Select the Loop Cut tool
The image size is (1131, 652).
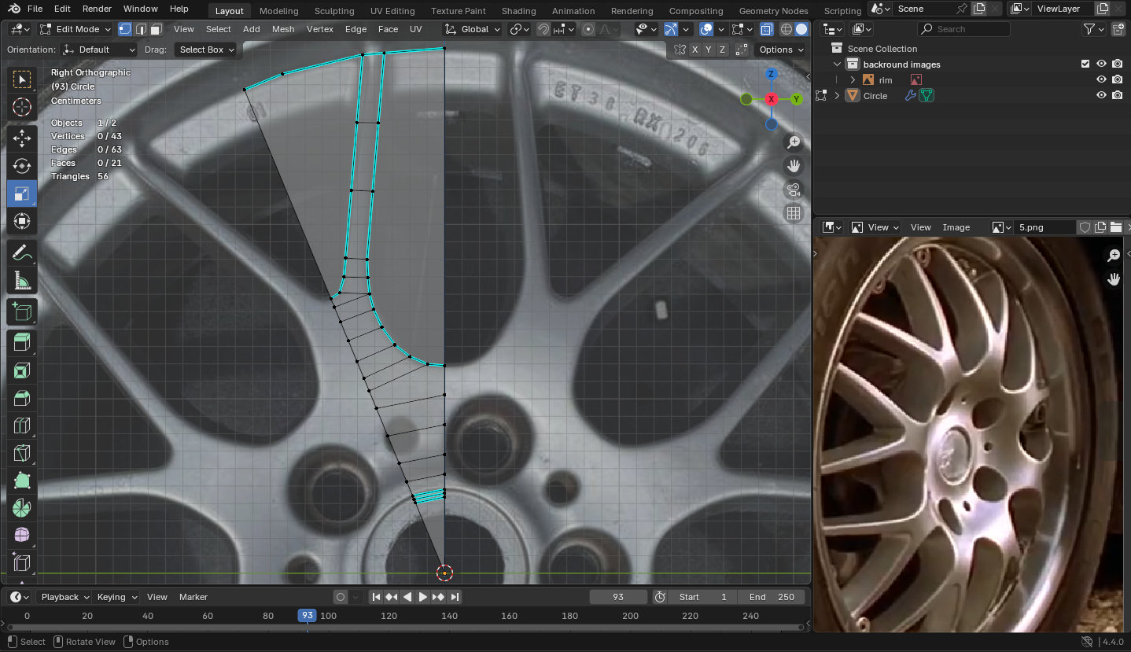tap(21, 425)
